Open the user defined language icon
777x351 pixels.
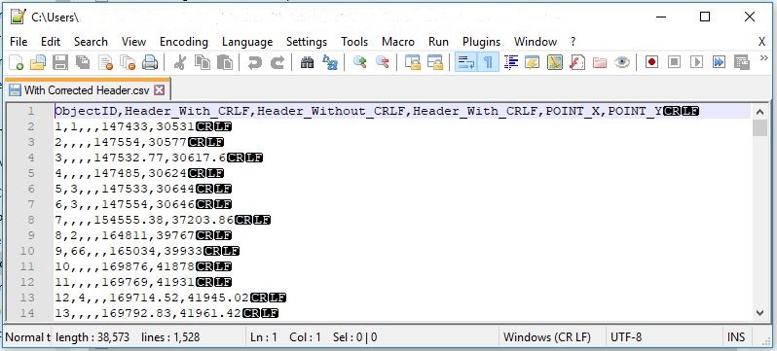[533, 62]
